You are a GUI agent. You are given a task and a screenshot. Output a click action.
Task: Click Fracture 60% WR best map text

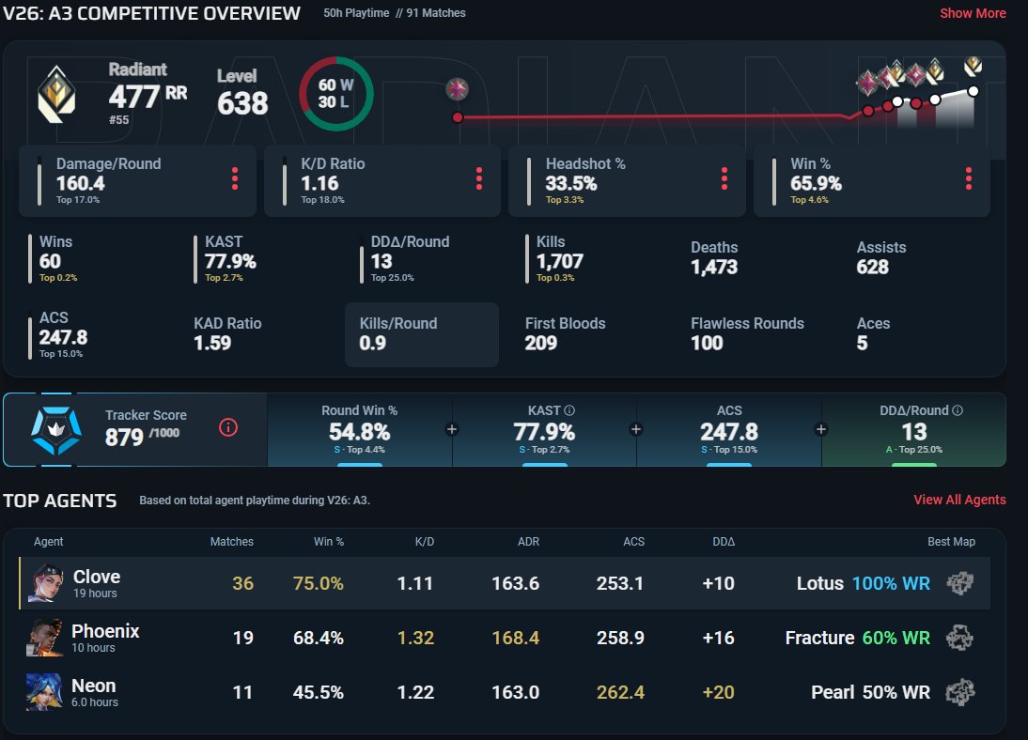pyautogui.click(x=858, y=637)
